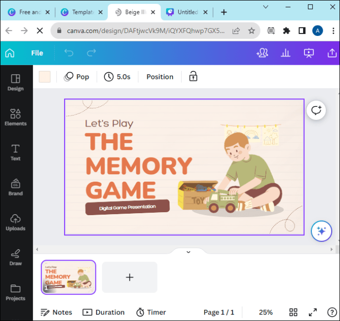Click the share page icon in address bar
The height and width of the screenshot is (321, 340).
(x=236, y=31)
